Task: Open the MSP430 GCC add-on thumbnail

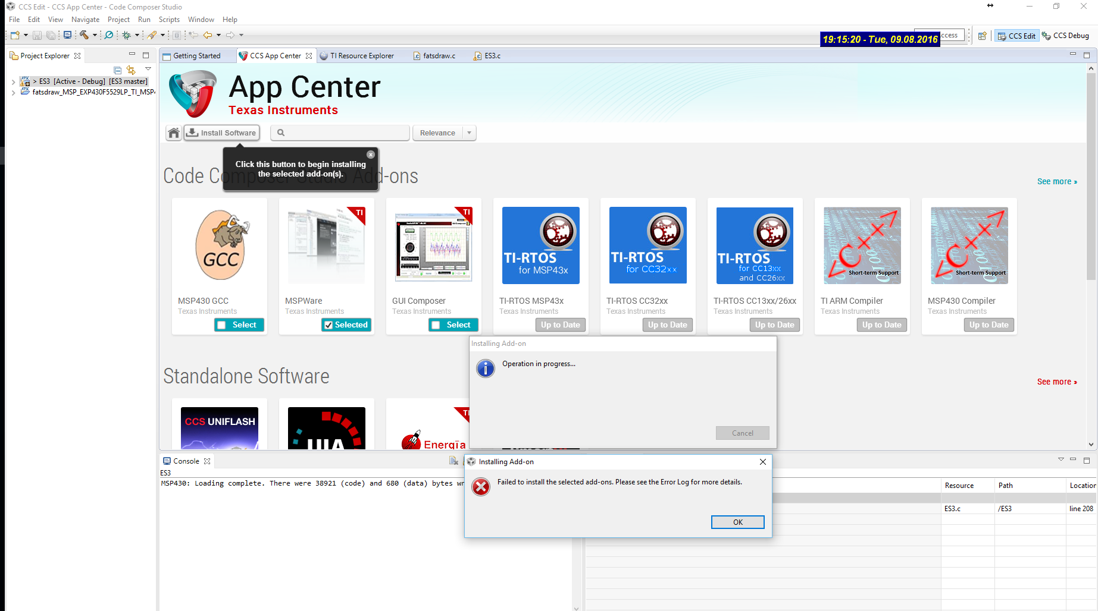Action: click(220, 245)
